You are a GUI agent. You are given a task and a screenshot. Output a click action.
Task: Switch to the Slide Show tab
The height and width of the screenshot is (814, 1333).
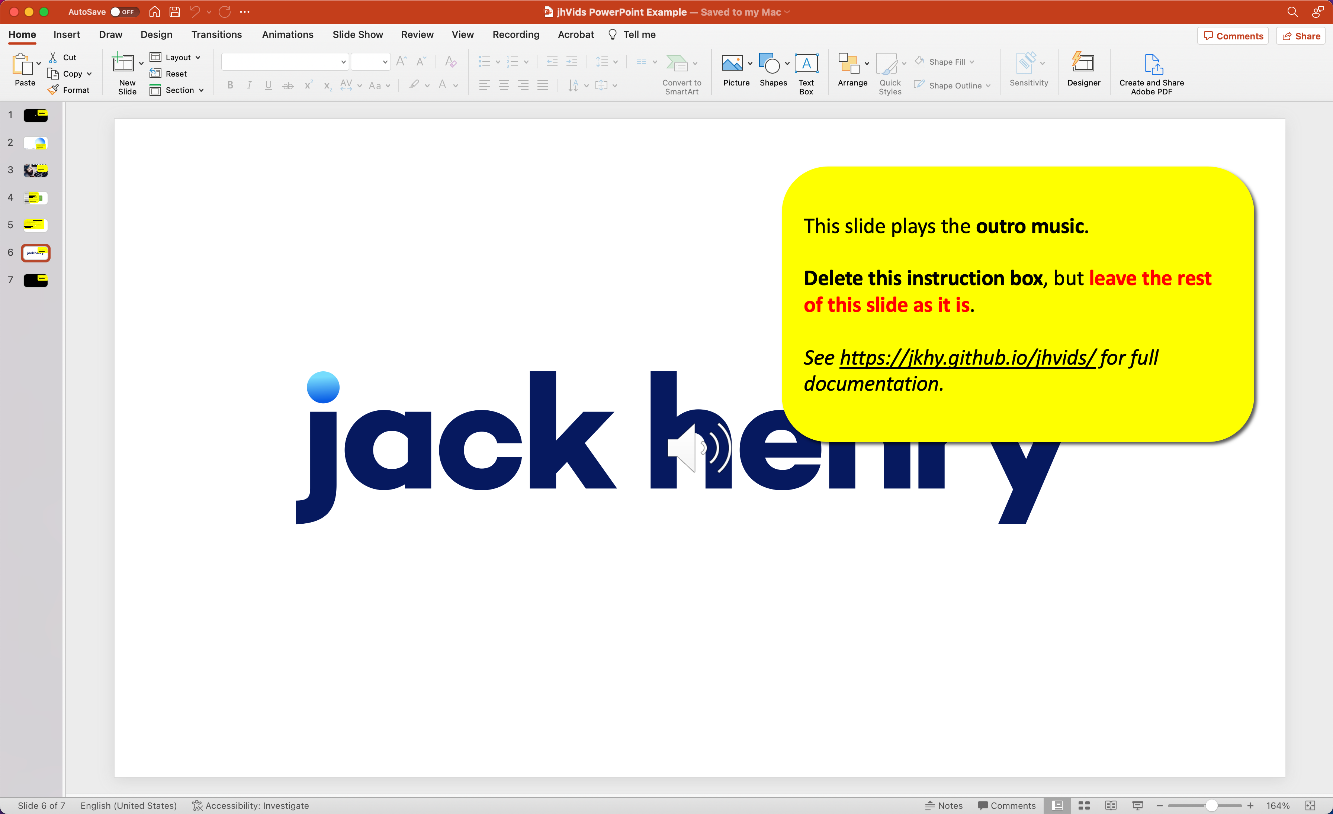357,35
